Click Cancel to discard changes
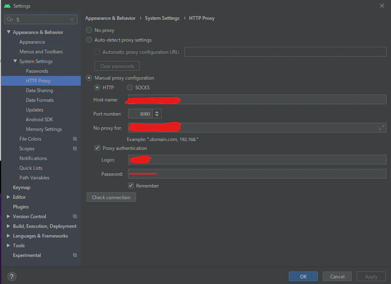This screenshot has width=391, height=284. click(337, 276)
